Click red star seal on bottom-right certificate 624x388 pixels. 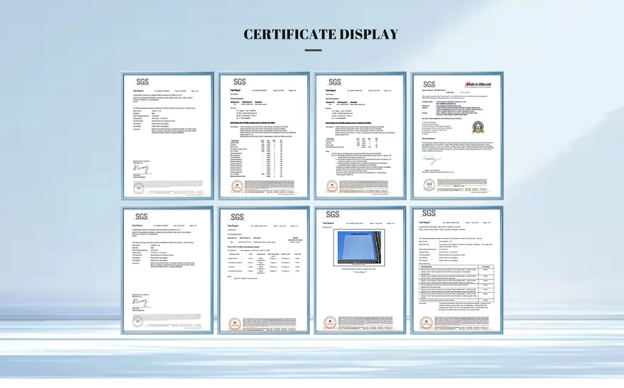[426, 322]
